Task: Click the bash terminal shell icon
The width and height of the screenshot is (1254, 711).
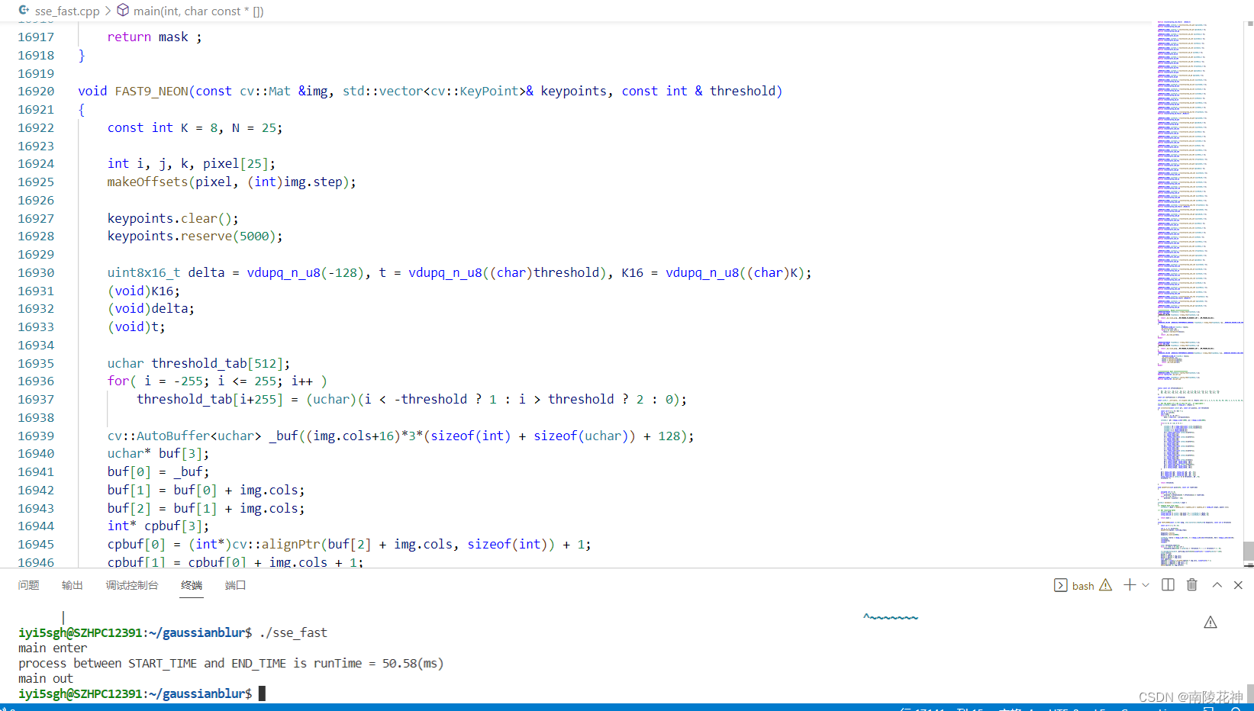Action: tap(1061, 585)
